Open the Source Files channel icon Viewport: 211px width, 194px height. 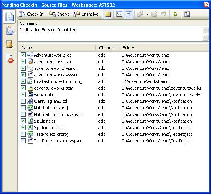tap(9, 17)
